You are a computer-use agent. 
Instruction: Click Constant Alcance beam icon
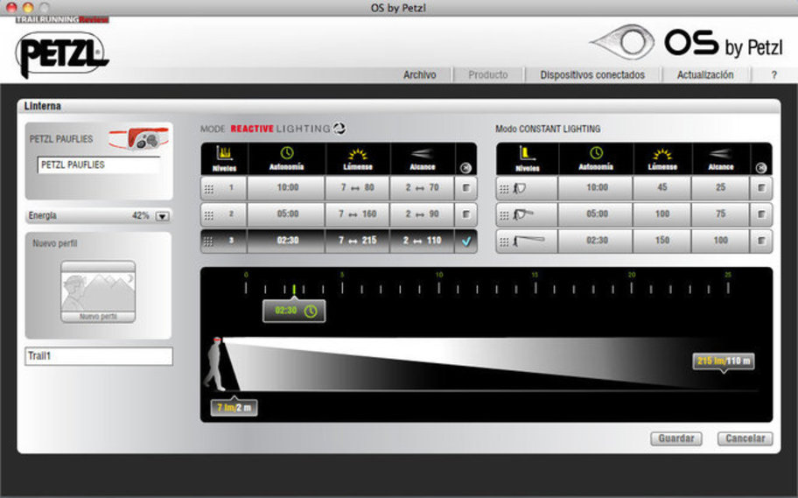tap(720, 153)
